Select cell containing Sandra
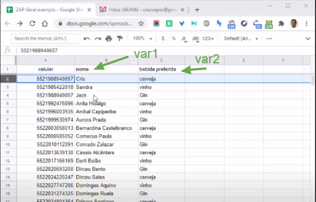 click(x=106, y=87)
